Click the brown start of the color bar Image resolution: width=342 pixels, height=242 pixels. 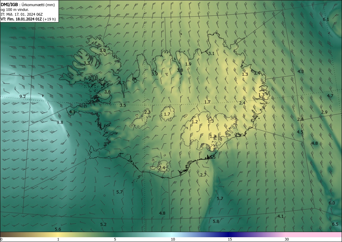pos(6,234)
